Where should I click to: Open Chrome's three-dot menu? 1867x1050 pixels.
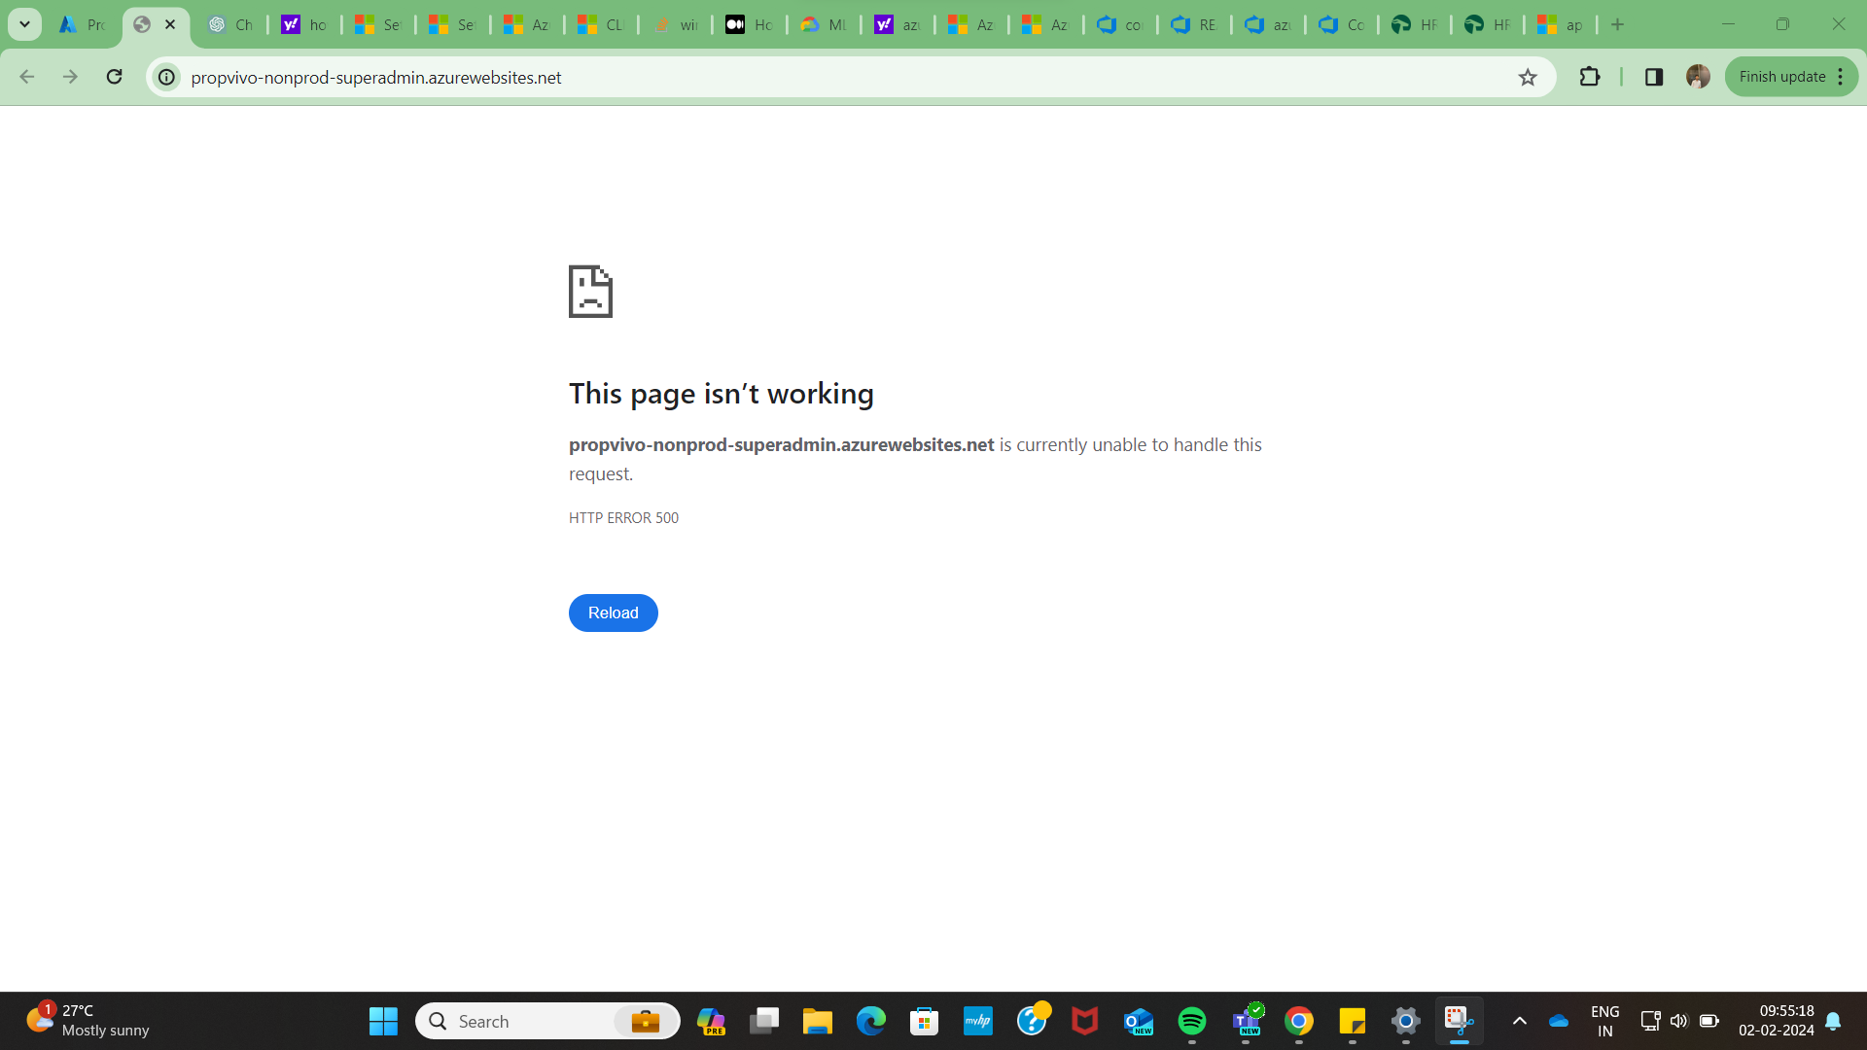(1841, 77)
